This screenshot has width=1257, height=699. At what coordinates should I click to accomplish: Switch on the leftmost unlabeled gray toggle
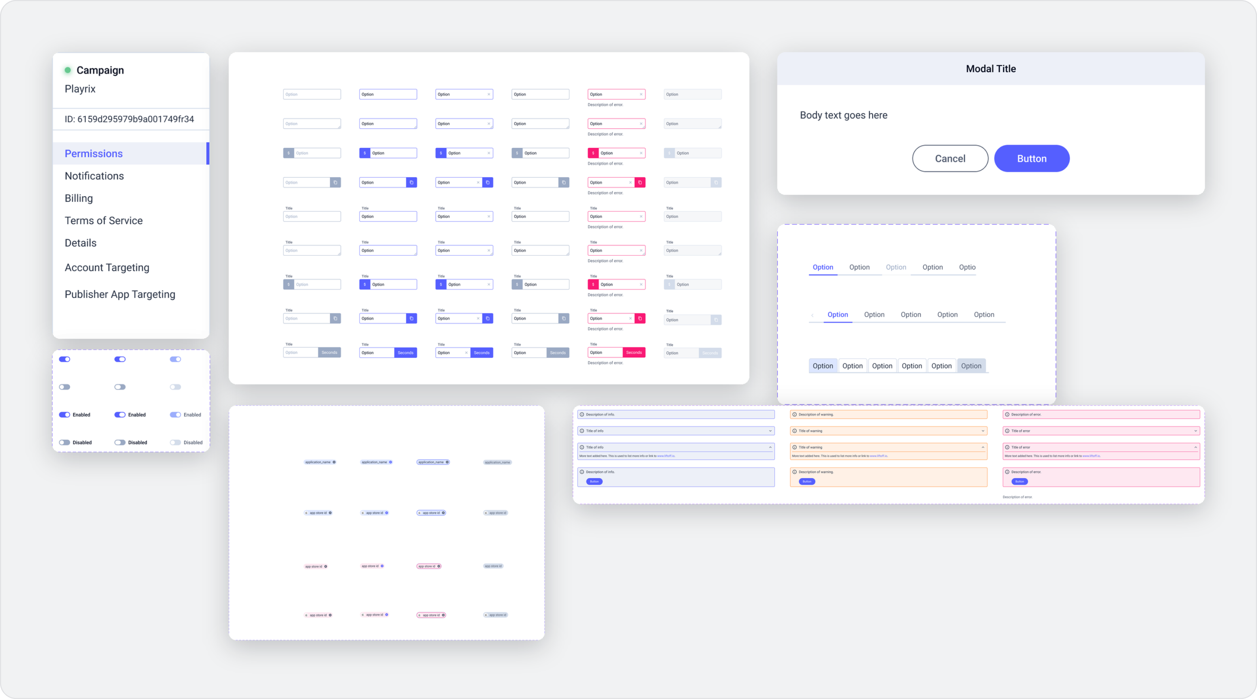tap(64, 387)
